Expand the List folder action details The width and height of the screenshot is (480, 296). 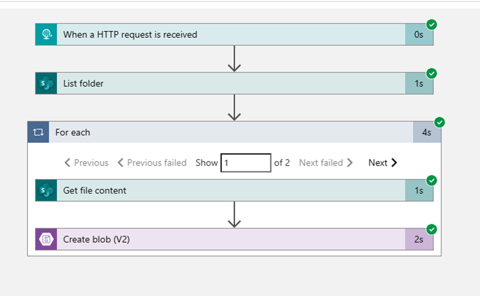[x=197, y=83]
